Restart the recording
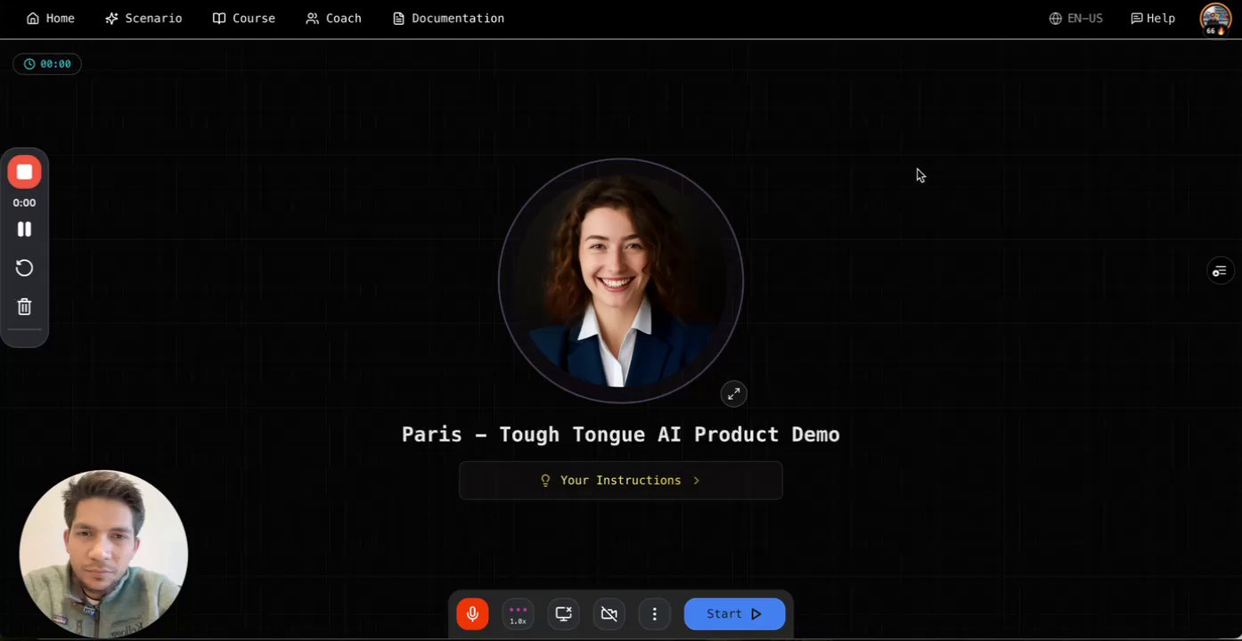The image size is (1242, 641). (25, 268)
